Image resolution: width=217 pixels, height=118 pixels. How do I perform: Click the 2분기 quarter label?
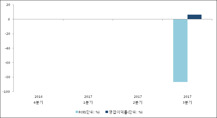pos(138,102)
